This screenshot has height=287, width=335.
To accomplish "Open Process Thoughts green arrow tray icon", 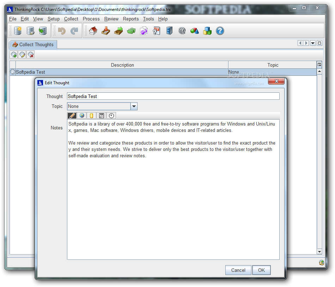I will (x=118, y=31).
